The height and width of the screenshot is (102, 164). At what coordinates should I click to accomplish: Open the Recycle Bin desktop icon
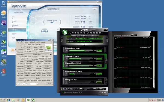pos(4,4)
